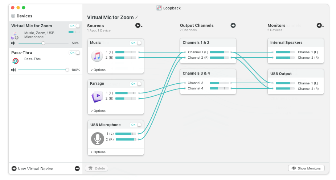This screenshot has width=336, height=180.
Task: Click the Output Channels heading
Action: 197,25
